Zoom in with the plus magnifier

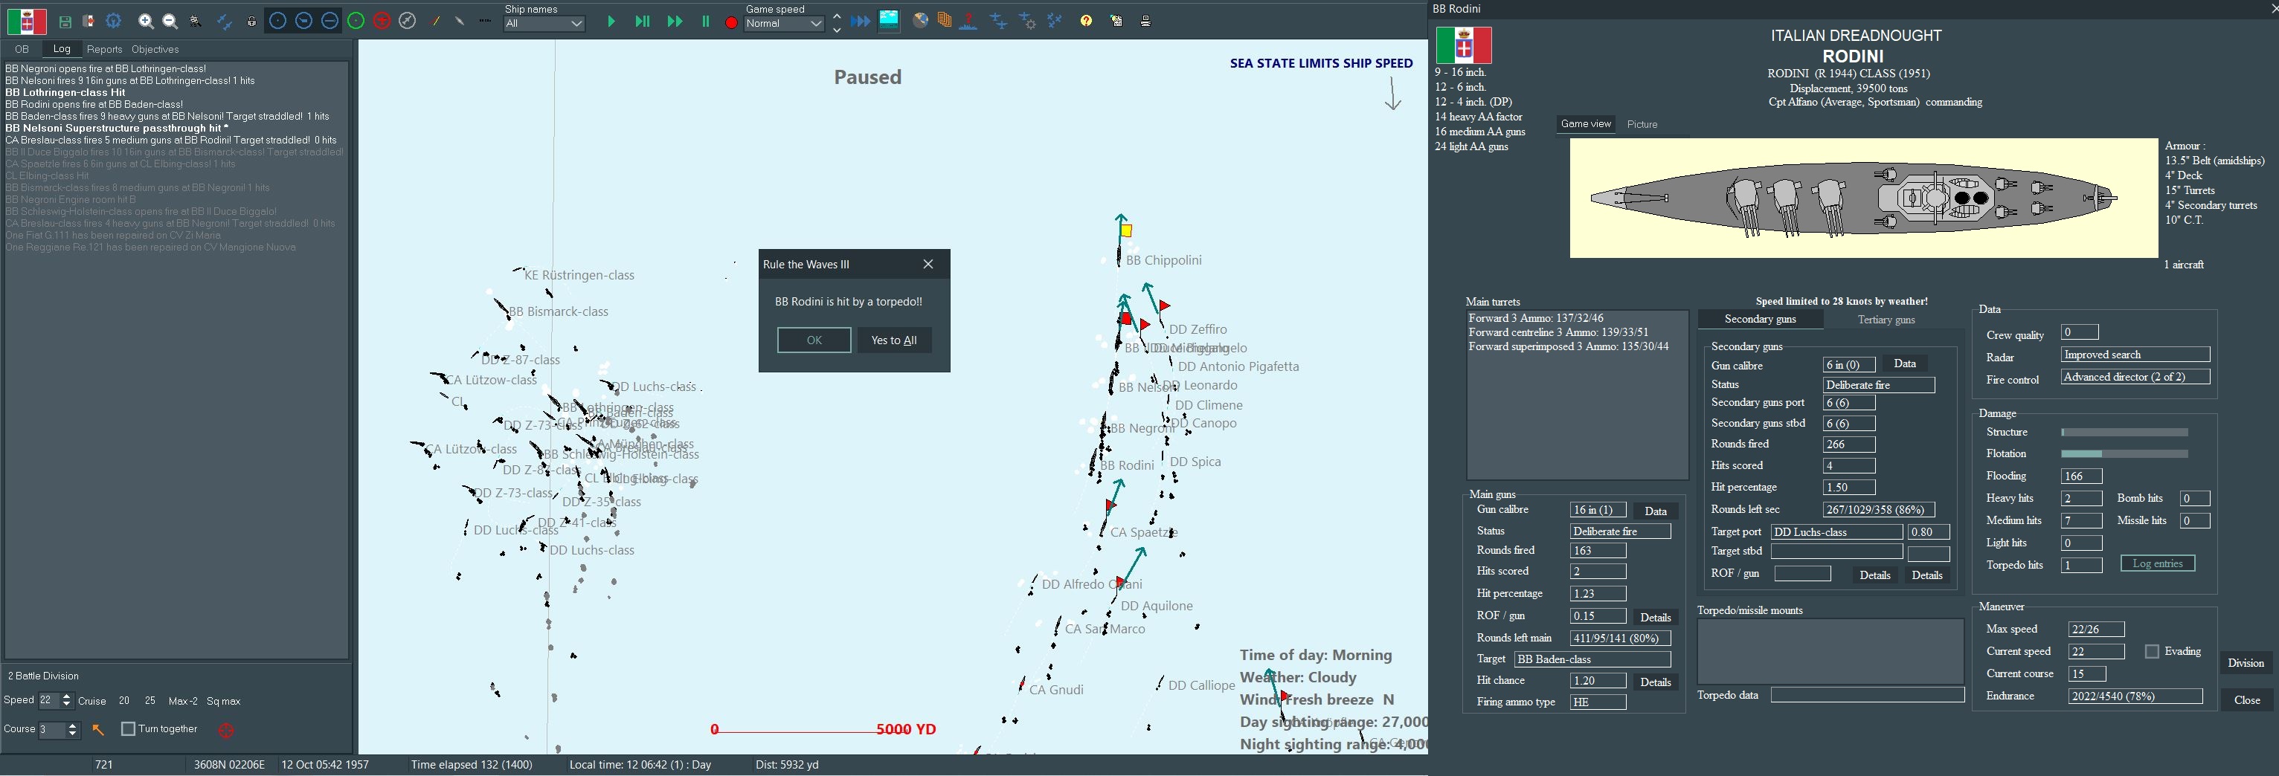[x=146, y=22]
